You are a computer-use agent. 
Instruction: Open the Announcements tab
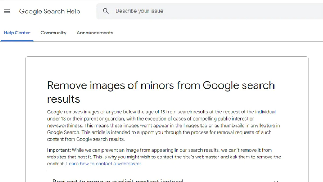pyautogui.click(x=95, y=33)
